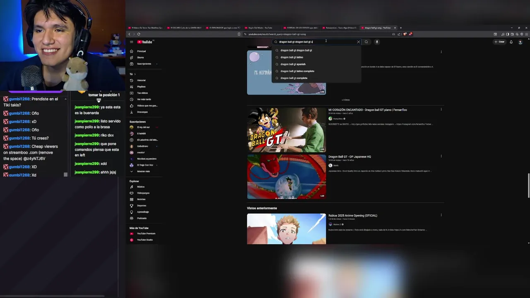Viewport: 530px width, 298px height.
Task: Open Ver más tarde list
Action: point(144,99)
